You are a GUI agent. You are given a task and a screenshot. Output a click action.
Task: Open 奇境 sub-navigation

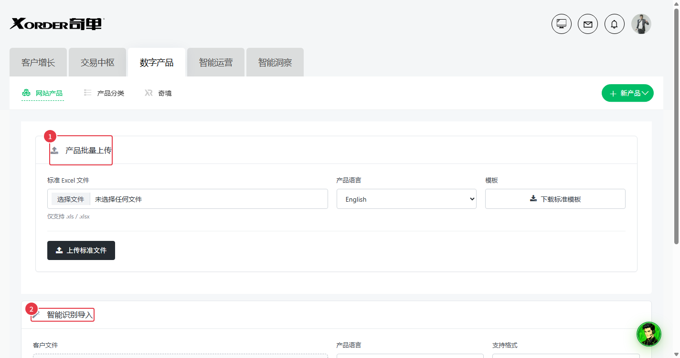pyautogui.click(x=158, y=93)
